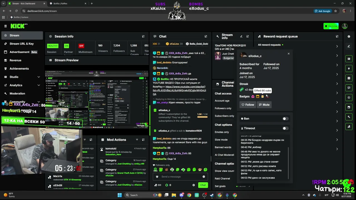Click the eXodus_c username in user card

pyautogui.click(x=255, y=56)
